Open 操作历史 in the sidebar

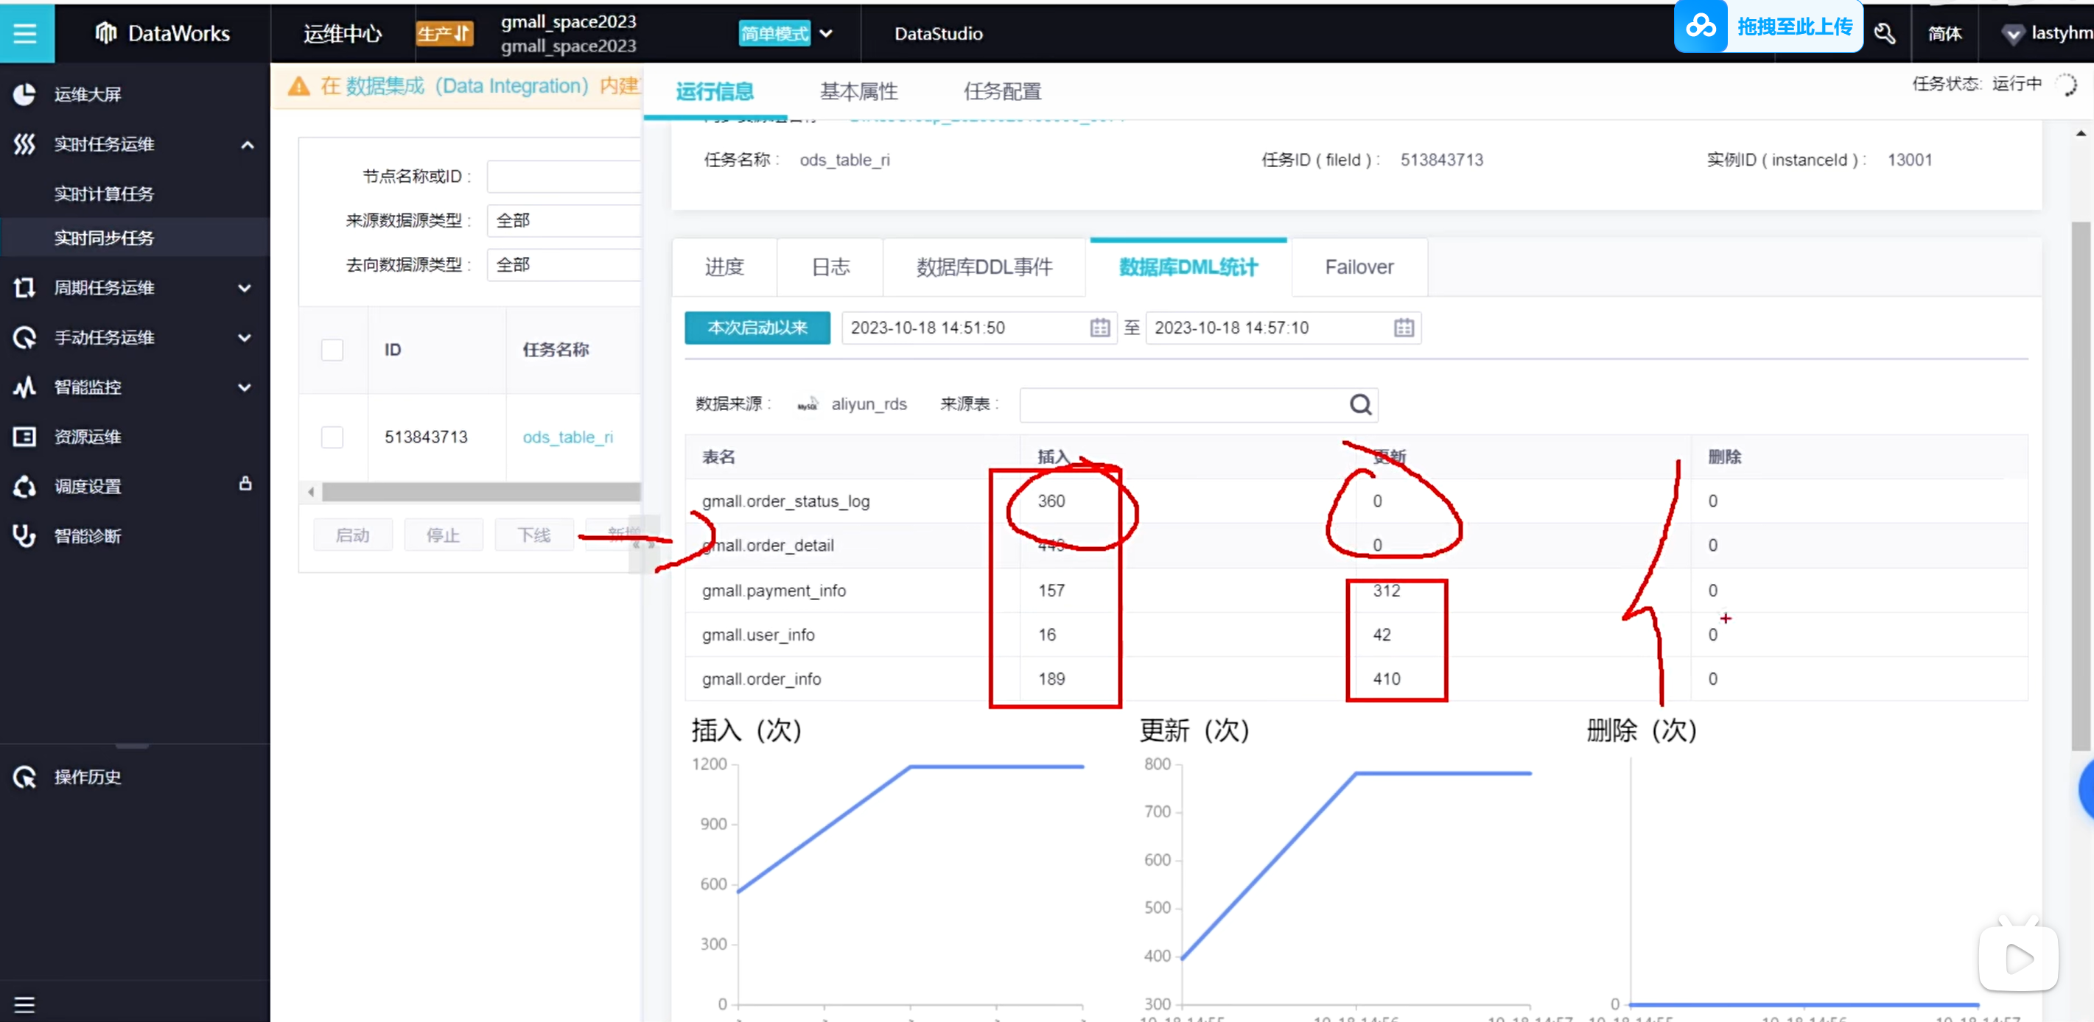pyautogui.click(x=87, y=777)
